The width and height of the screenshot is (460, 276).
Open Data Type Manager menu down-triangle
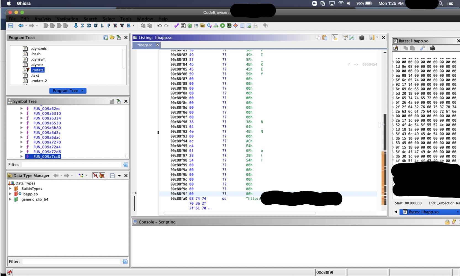119,176
